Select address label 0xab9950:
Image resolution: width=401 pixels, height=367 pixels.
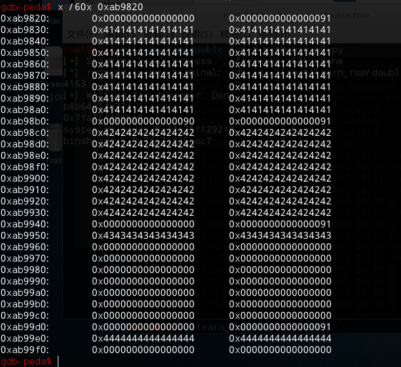point(25,236)
